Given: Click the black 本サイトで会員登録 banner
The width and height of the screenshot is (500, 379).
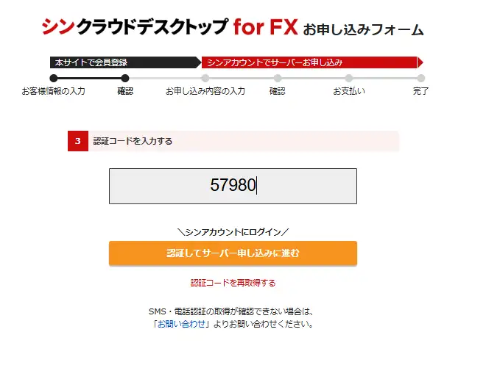Looking at the screenshot, I should click(122, 62).
